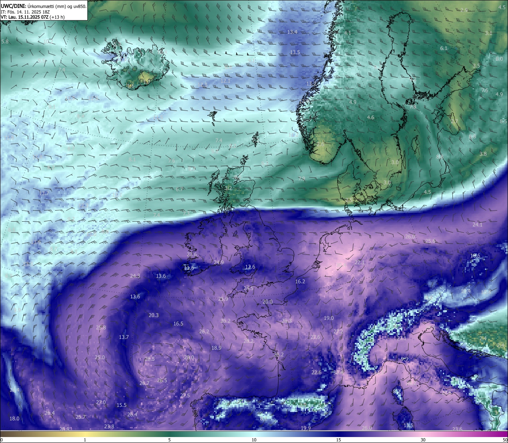
Task: Click the 1 tick on the color scale
Action: [85, 440]
